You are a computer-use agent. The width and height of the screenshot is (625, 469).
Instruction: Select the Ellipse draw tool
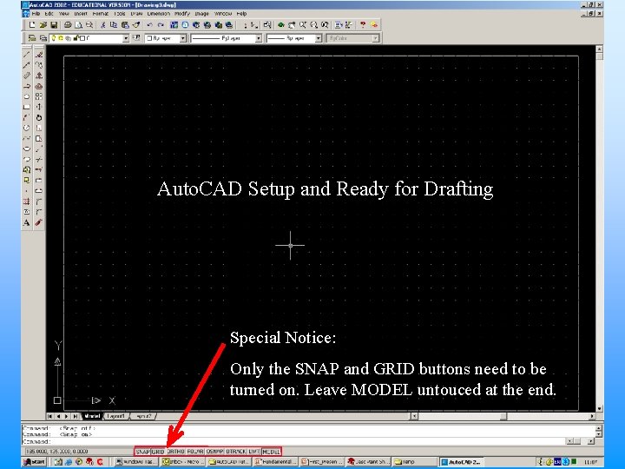27,149
